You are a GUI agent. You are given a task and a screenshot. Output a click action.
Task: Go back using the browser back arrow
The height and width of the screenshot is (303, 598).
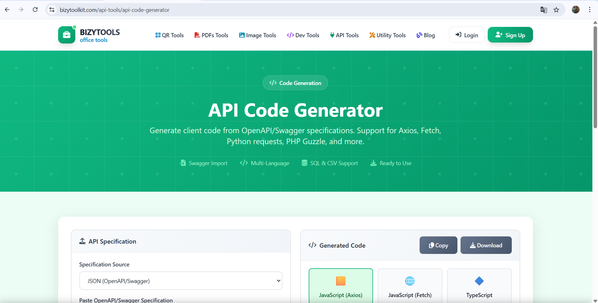7,10
